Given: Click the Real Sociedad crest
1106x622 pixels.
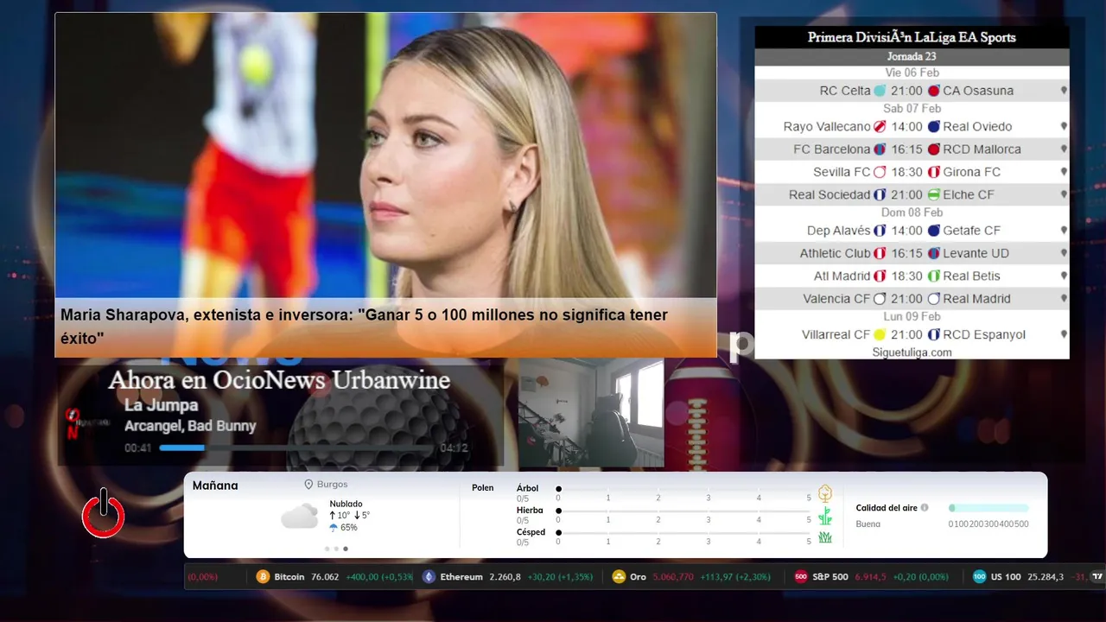Looking at the screenshot, I should point(880,194).
